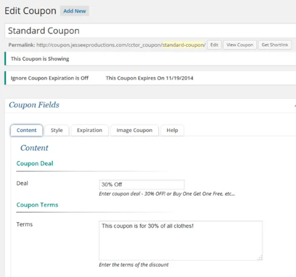Click the Terms textarea resize handle

[260, 257]
